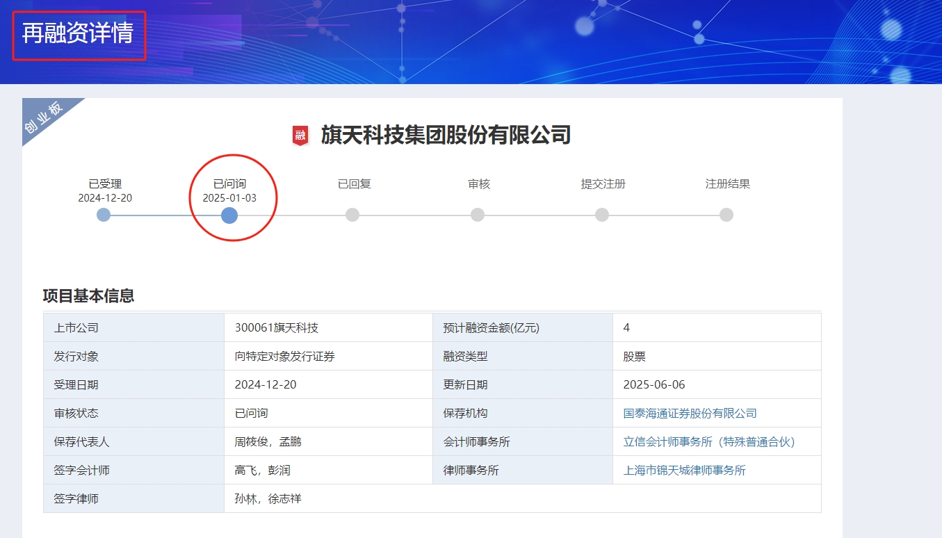Click the 2024-12-20 date under 已受理
The image size is (942, 538).
click(x=105, y=198)
